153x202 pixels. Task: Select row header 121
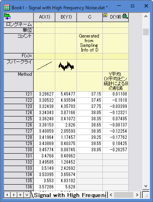coord(19,94)
